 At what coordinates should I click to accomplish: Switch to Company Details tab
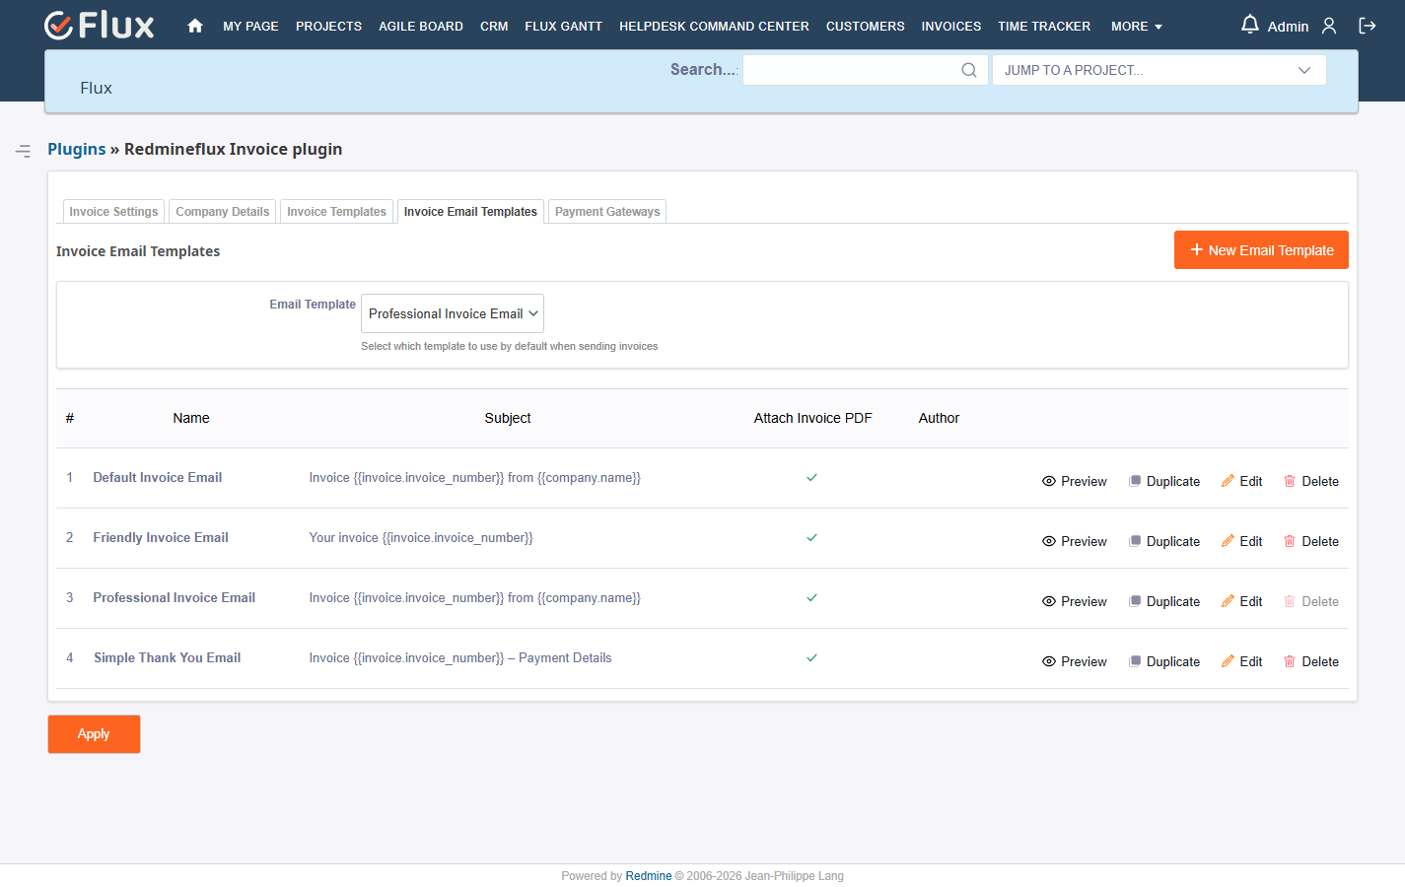[x=223, y=212]
